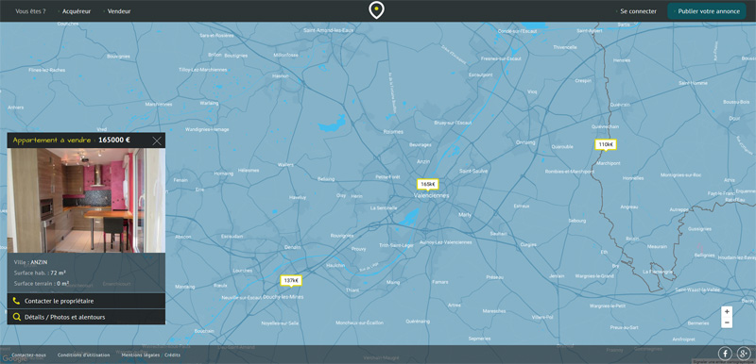The image size is (756, 364).
Task: Click the Surface terrain 0 m² text
Action: pyautogui.click(x=41, y=283)
